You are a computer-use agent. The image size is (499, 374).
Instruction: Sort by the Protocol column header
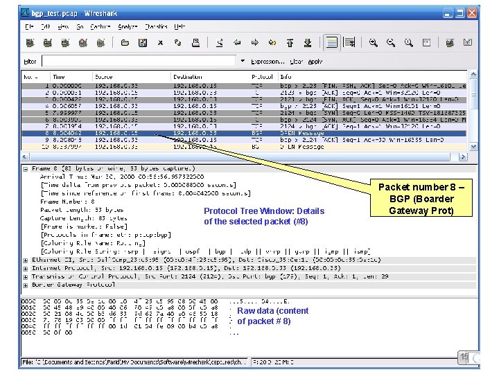[263, 77]
